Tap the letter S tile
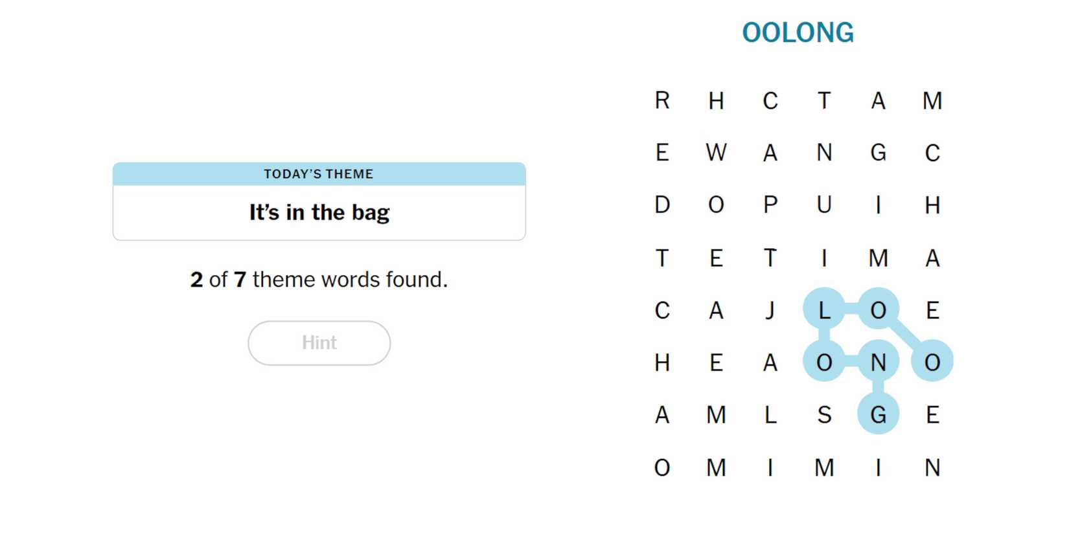Image resolution: width=1069 pixels, height=534 pixels. pyautogui.click(x=824, y=415)
